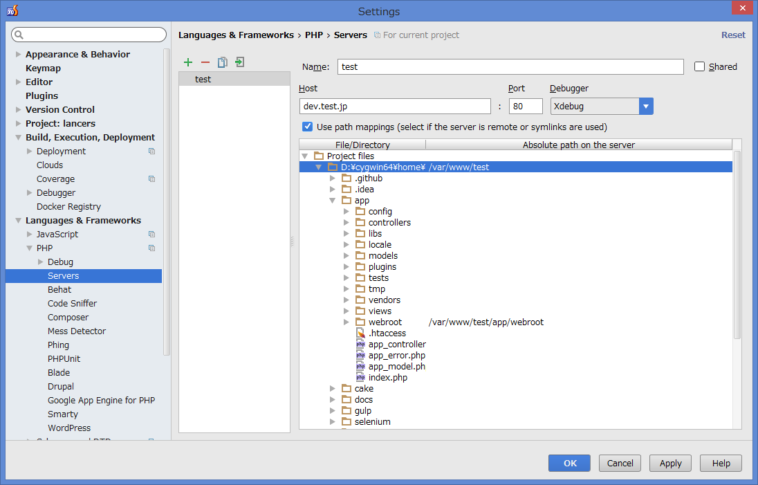Apply the settings changes
This screenshot has width=758, height=485.
point(670,464)
